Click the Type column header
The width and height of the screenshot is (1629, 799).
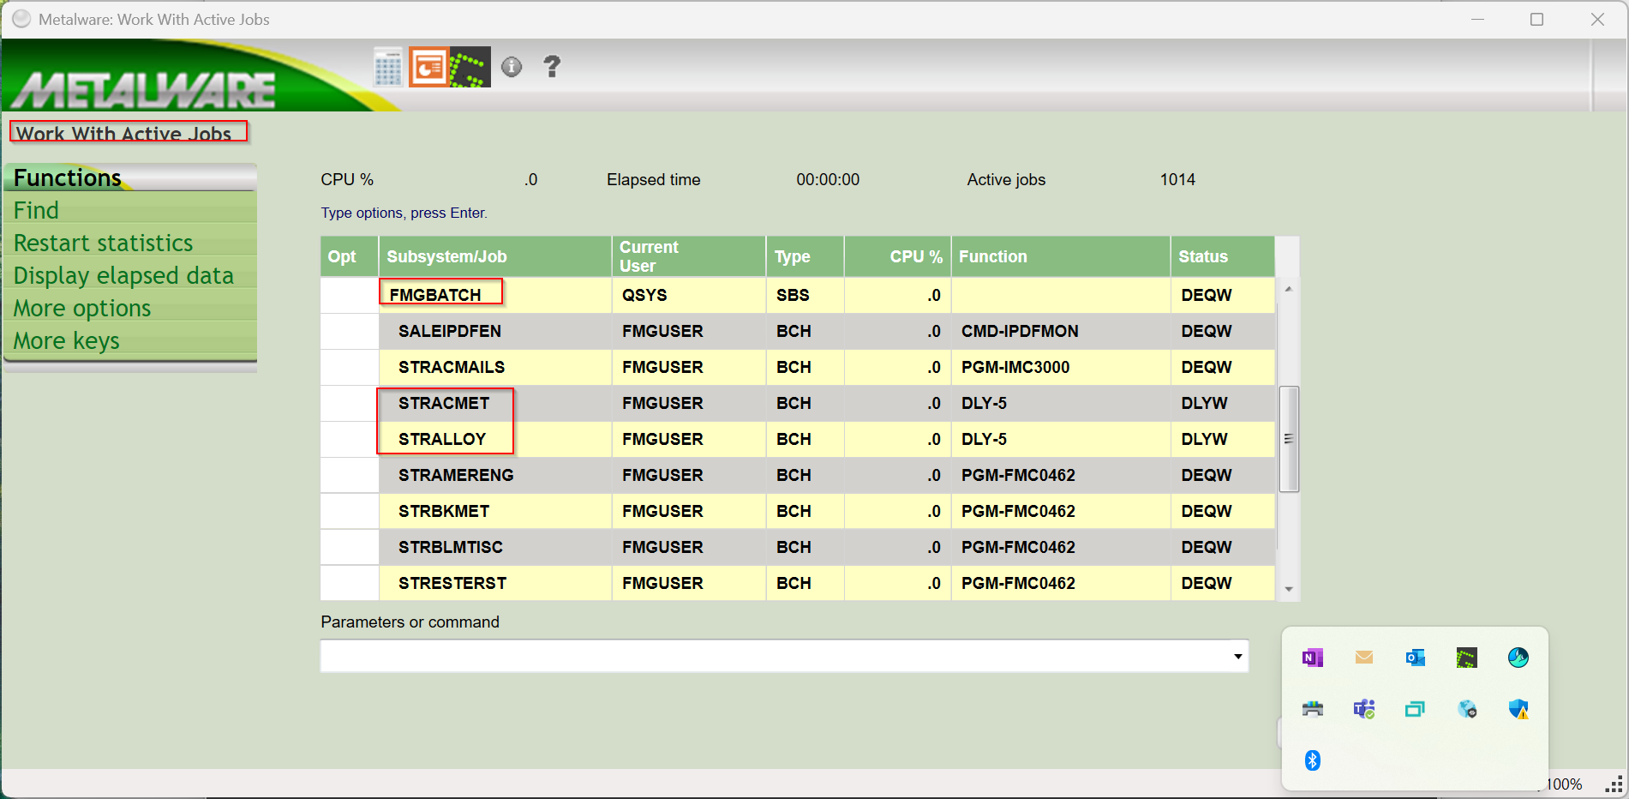pyautogui.click(x=806, y=256)
